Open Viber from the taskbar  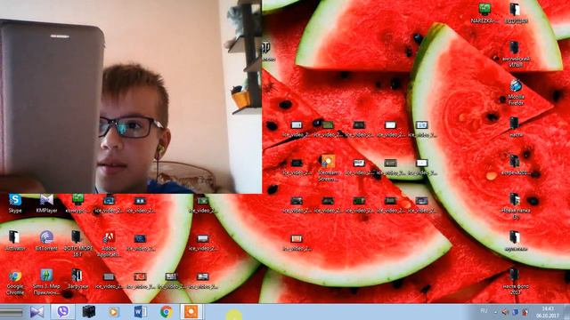pyautogui.click(x=63, y=312)
